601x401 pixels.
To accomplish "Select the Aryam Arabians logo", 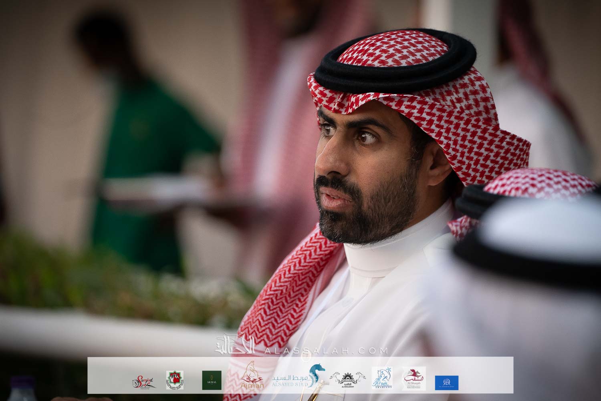I will (x=381, y=379).
